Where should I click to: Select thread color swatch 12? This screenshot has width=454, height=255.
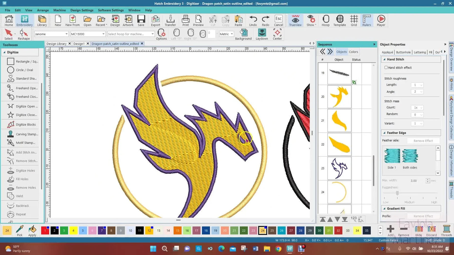(149, 230)
